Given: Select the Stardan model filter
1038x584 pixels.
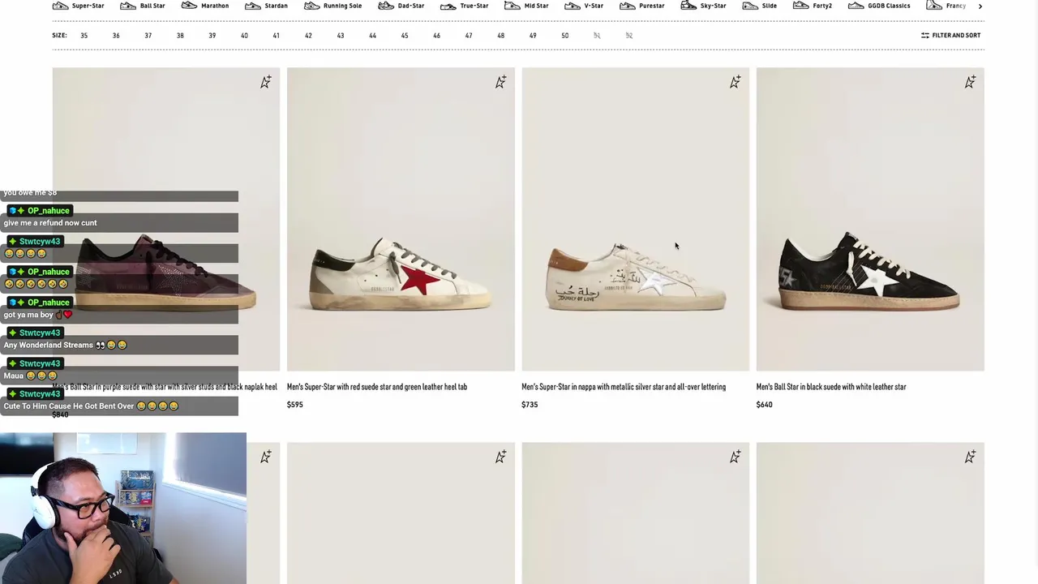Looking at the screenshot, I should coord(266,6).
